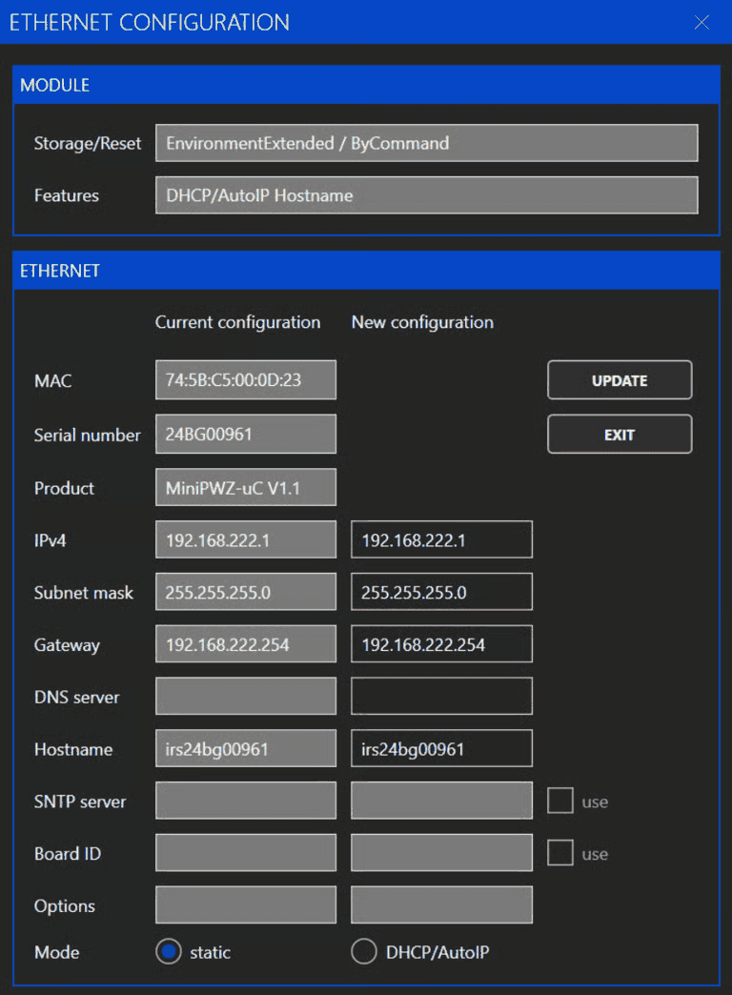The width and height of the screenshot is (732, 995).
Task: Enable the Board ID use checkbox
Action: [559, 853]
